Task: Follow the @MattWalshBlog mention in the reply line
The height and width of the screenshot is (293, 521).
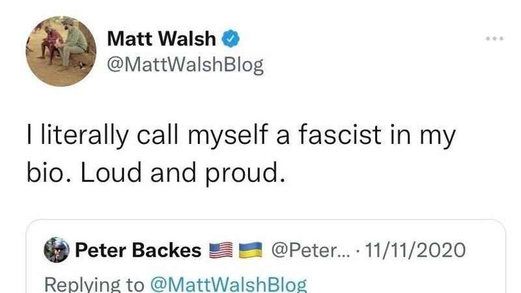Action: tap(227, 284)
